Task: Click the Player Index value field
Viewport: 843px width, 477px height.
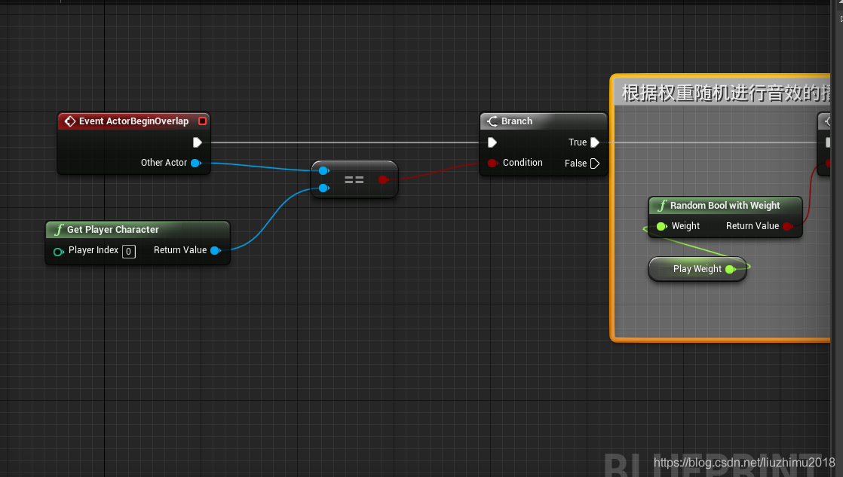Action: (x=128, y=251)
